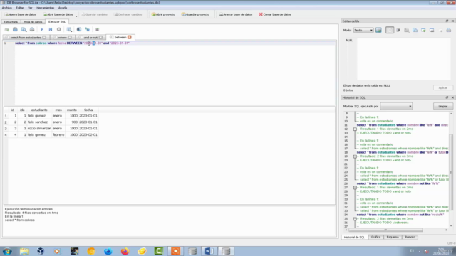The height and width of the screenshot is (256, 456).
Task: Open a new SQL tab in the editor
Action: [6, 30]
